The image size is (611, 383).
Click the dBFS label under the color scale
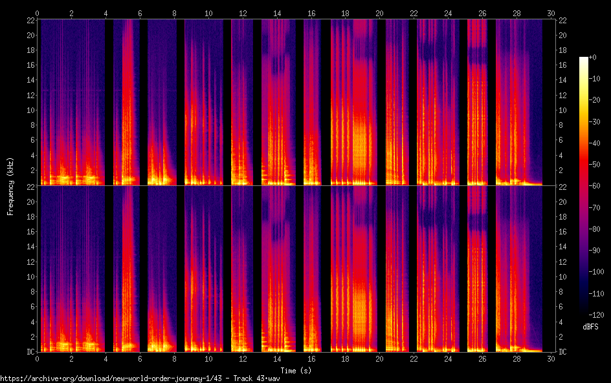click(x=590, y=327)
